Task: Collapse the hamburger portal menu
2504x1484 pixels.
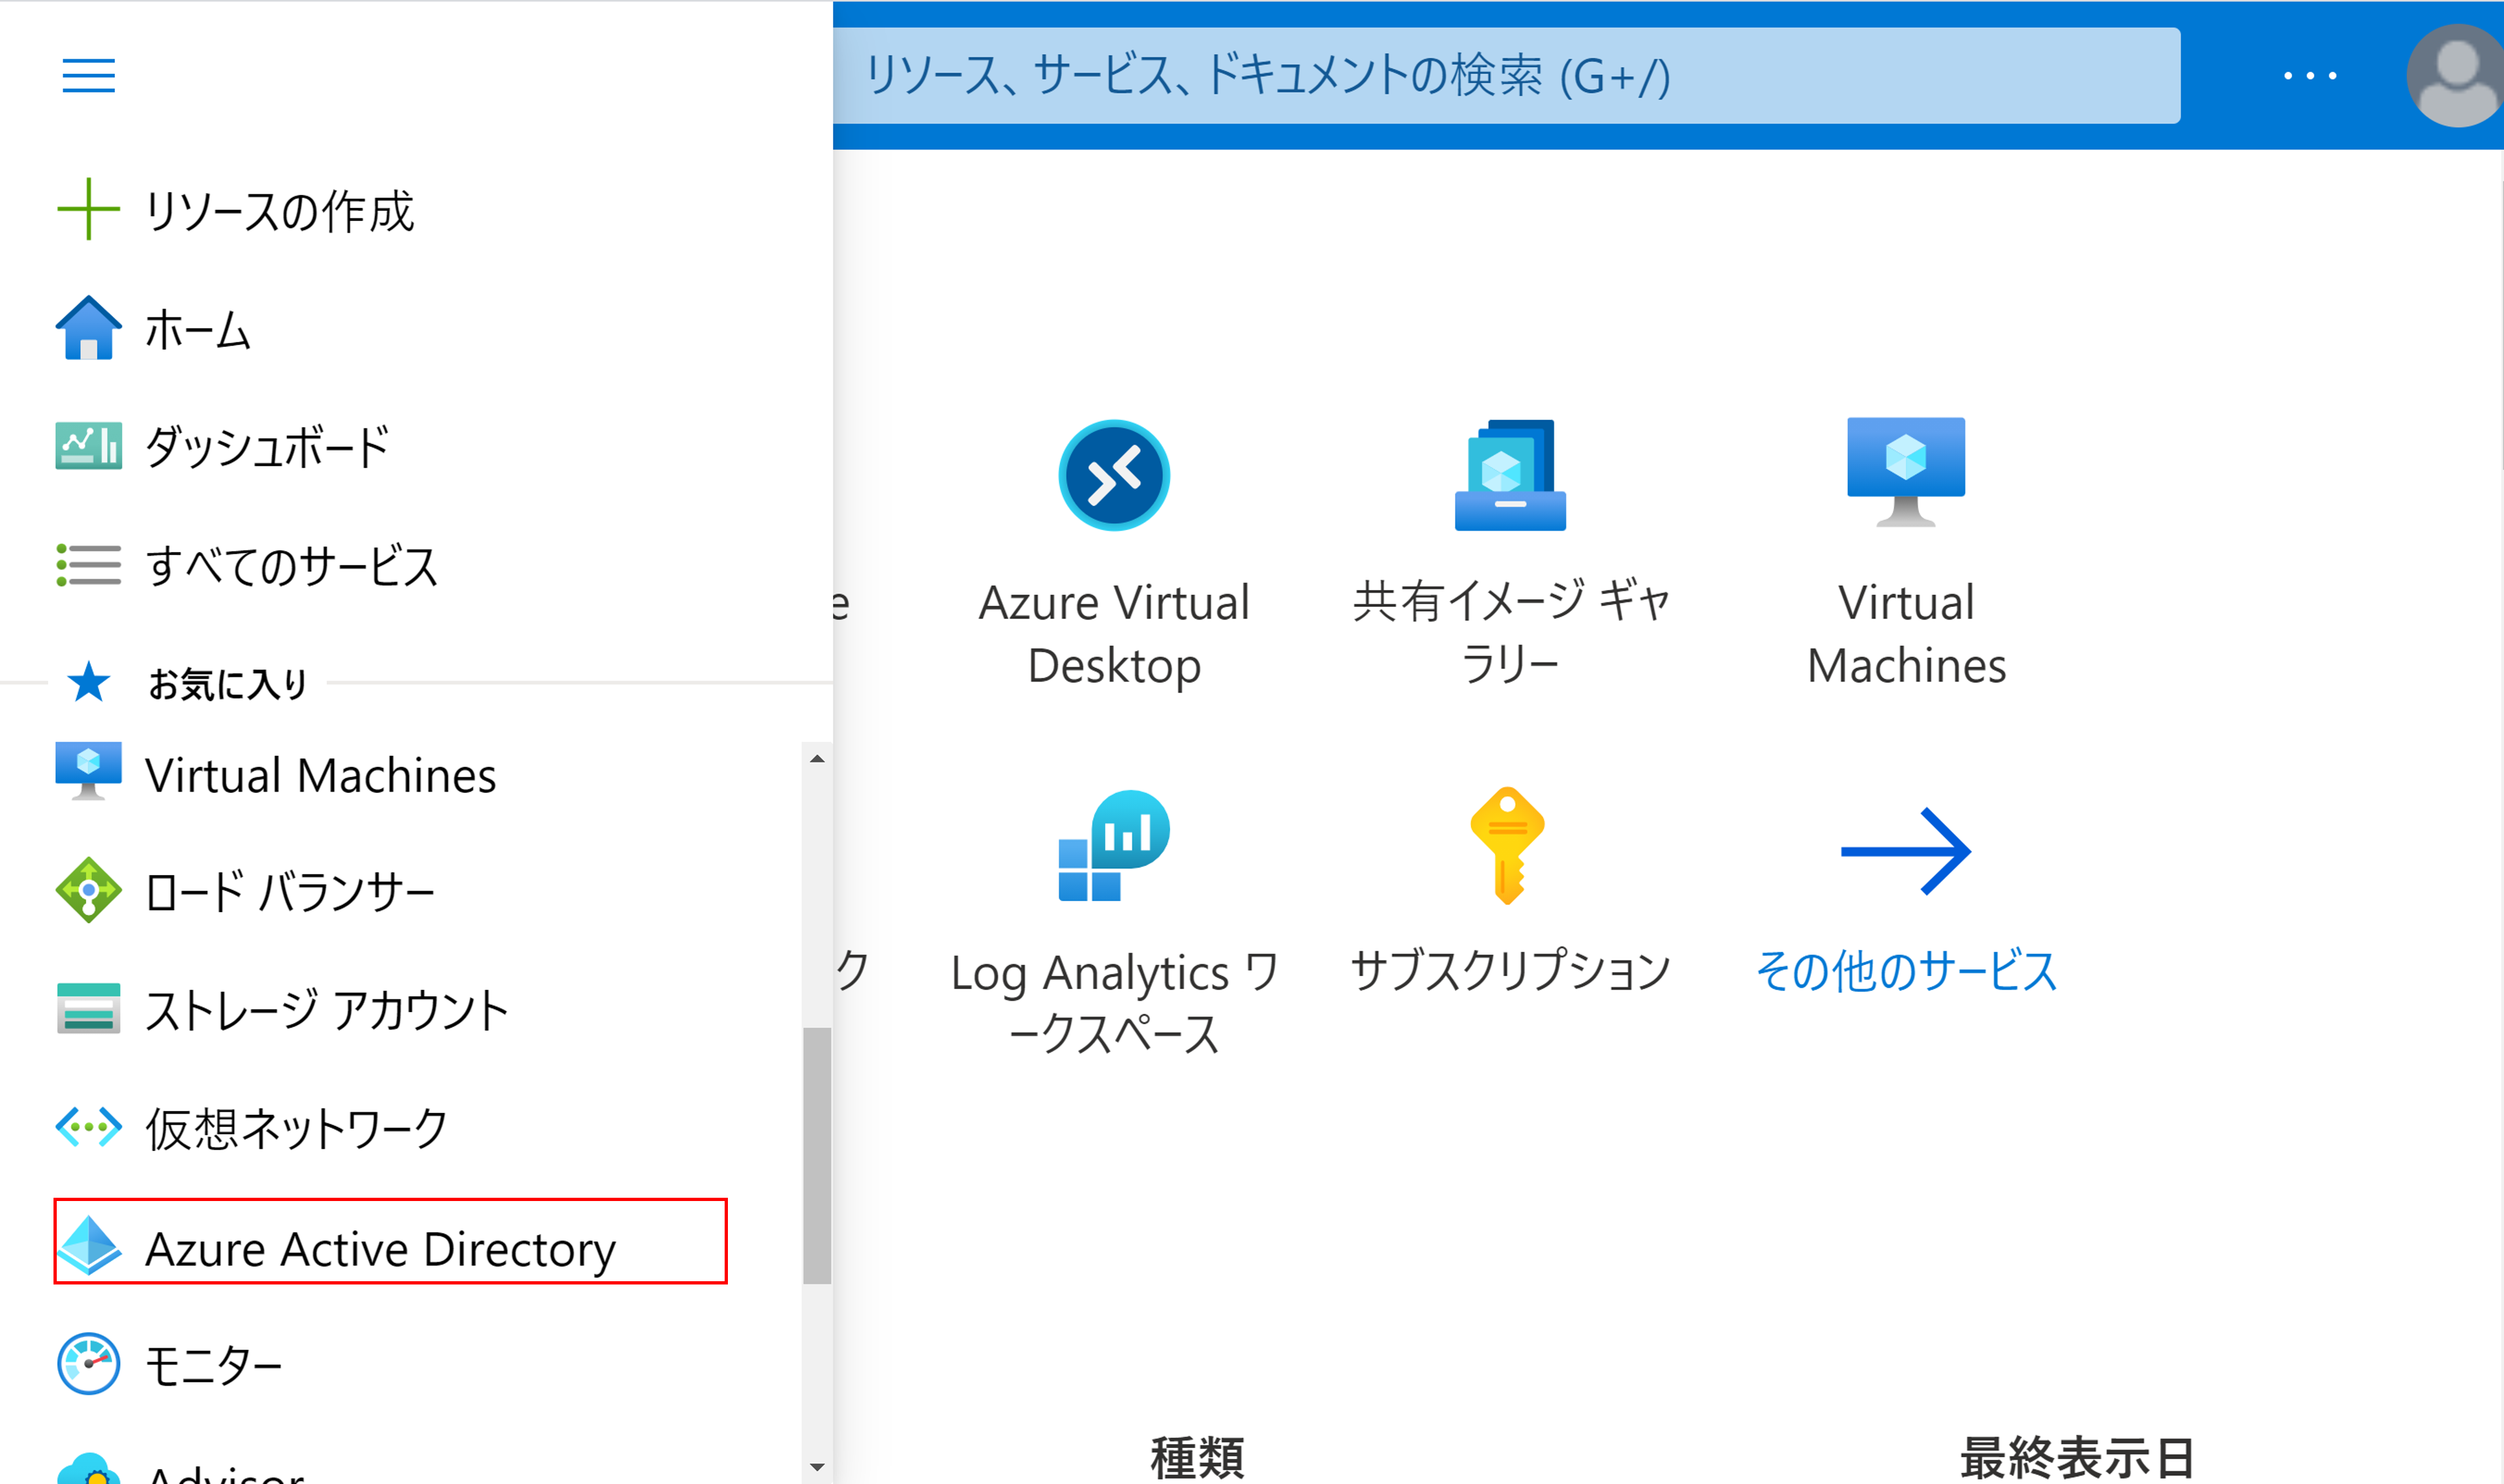Action: (x=88, y=75)
